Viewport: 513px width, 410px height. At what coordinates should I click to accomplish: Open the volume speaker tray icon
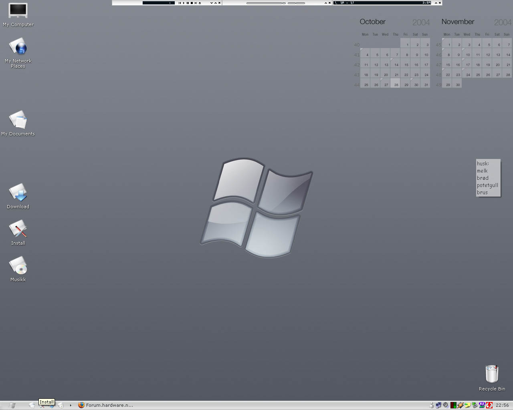point(446,405)
